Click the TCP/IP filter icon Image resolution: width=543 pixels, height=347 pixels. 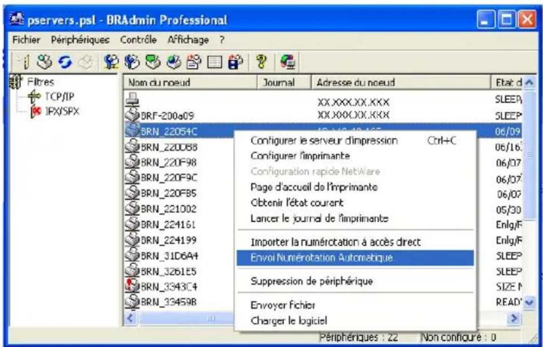pyautogui.click(x=34, y=96)
